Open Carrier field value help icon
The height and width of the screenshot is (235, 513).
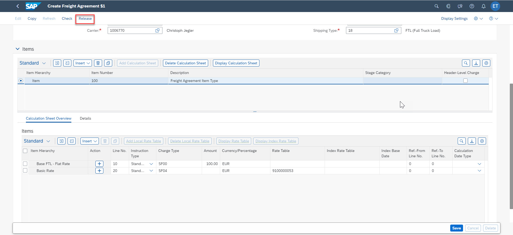click(x=157, y=30)
